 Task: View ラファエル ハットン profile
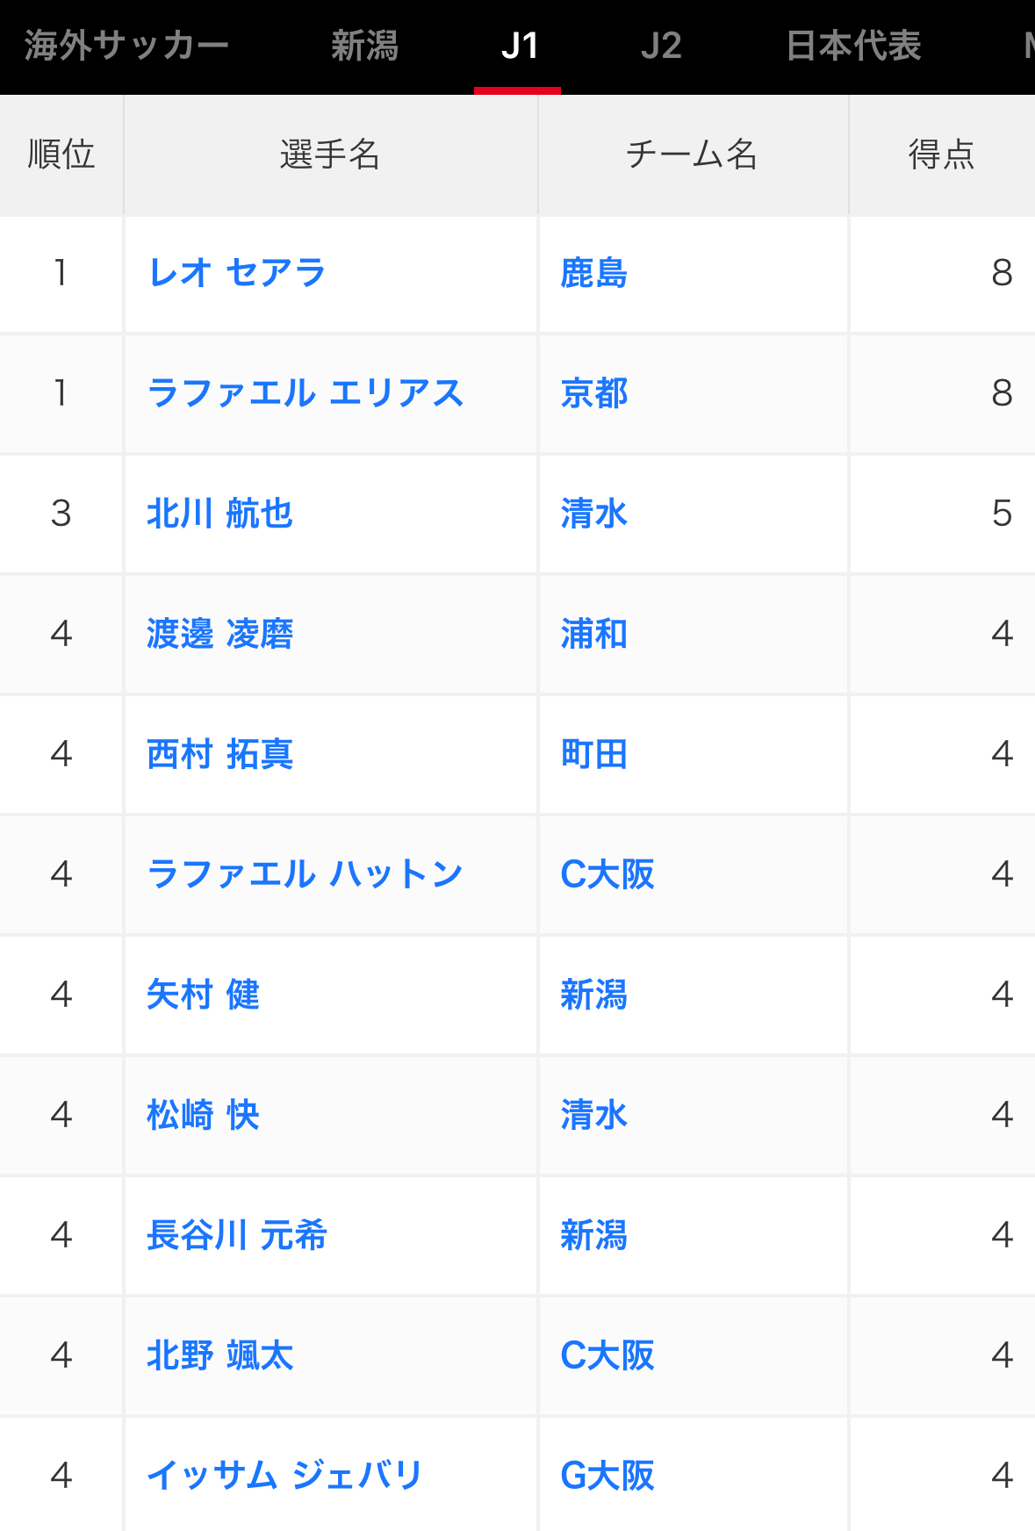(305, 874)
